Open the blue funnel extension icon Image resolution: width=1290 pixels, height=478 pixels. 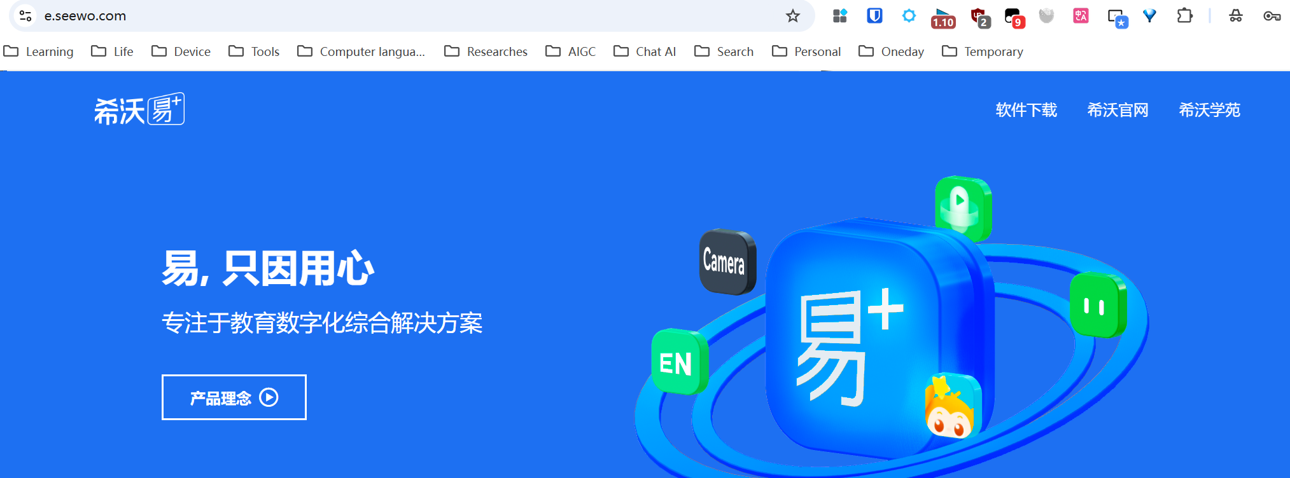click(x=1149, y=16)
